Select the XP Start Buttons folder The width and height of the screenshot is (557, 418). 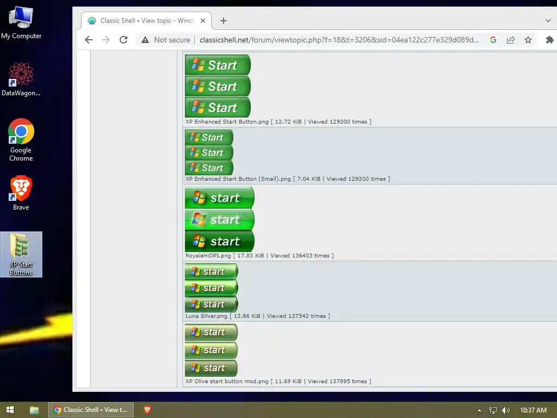point(21,254)
